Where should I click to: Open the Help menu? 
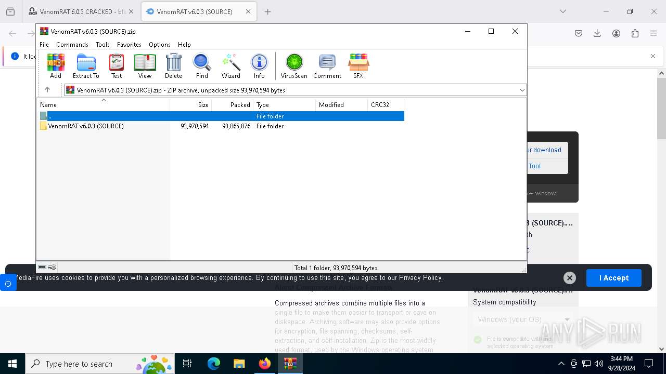pyautogui.click(x=184, y=45)
